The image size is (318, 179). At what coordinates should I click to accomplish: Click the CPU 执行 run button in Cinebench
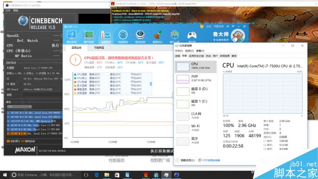pos(55,46)
